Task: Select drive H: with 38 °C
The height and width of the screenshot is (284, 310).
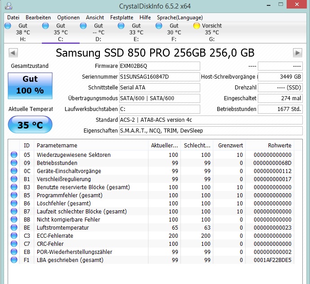Action: (23, 32)
